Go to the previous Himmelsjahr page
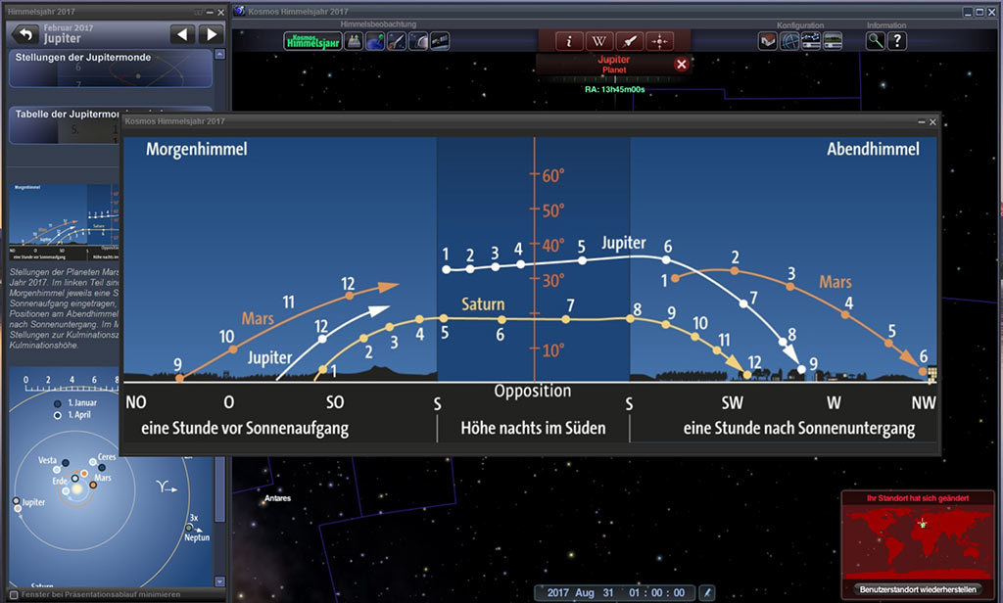Screen dimensions: 1003x603 coord(182,34)
